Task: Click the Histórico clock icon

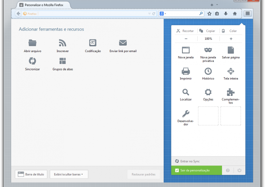Action: (208, 71)
